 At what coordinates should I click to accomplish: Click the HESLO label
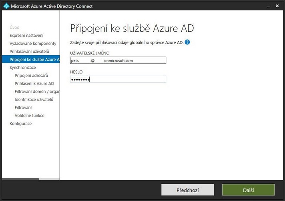[x=76, y=72]
